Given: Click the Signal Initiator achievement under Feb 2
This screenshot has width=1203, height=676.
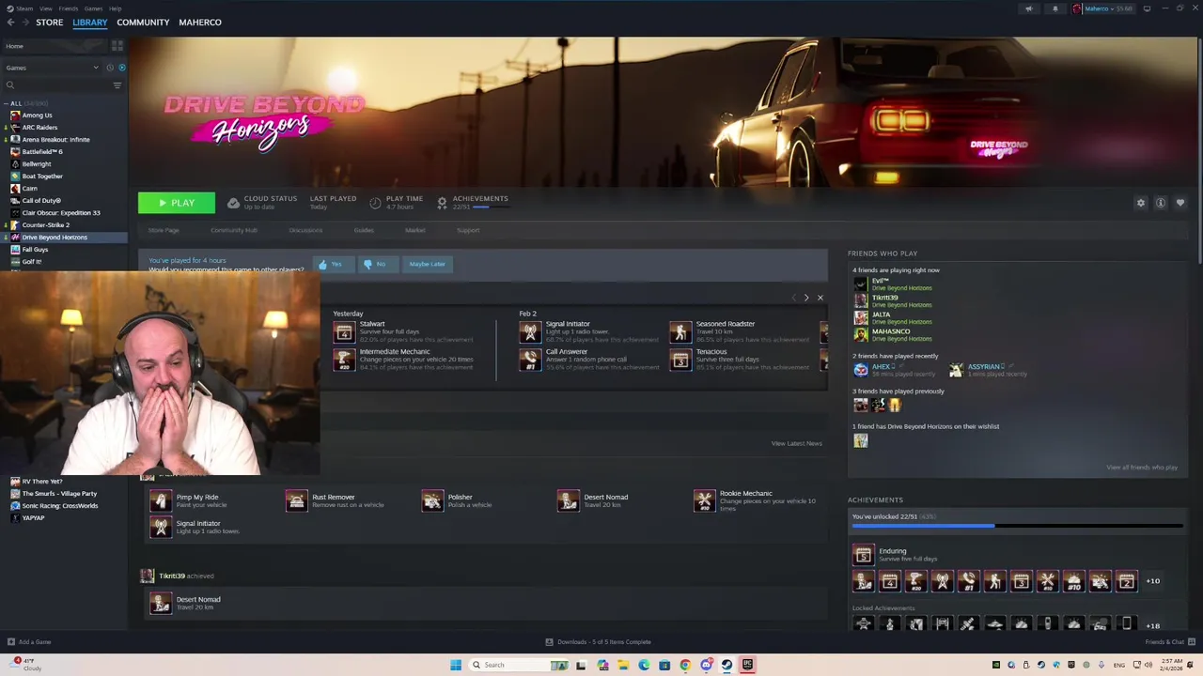Looking at the screenshot, I should click(530, 332).
